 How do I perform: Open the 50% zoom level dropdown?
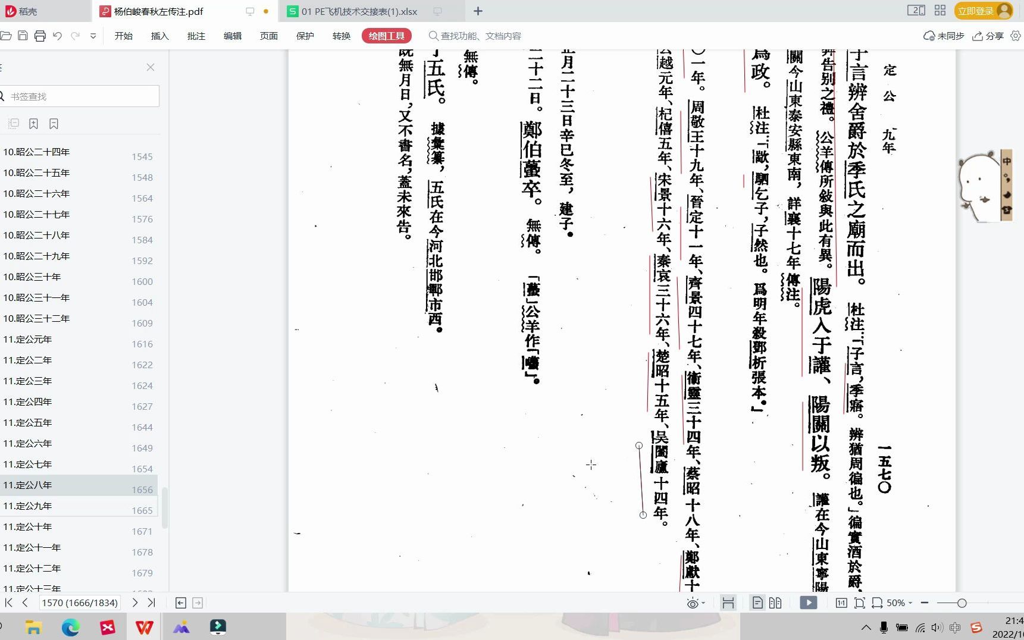pyautogui.click(x=898, y=603)
